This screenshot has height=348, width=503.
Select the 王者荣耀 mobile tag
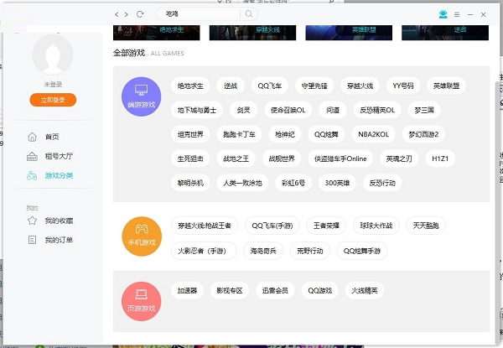326,226
